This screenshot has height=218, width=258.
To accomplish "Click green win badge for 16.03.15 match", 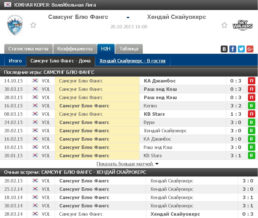I will coord(251,106).
